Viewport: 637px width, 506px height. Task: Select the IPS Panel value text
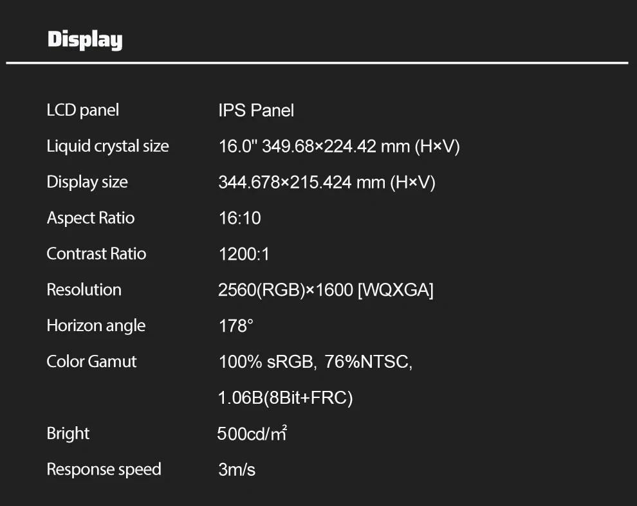pyautogui.click(x=256, y=111)
